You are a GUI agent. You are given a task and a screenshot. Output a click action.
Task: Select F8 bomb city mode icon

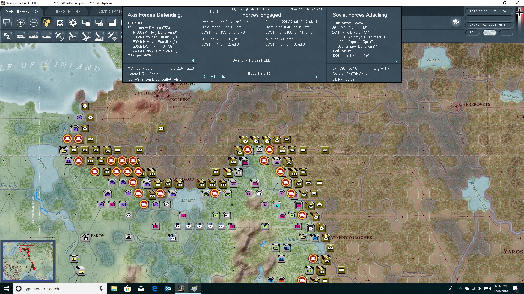(x=99, y=36)
